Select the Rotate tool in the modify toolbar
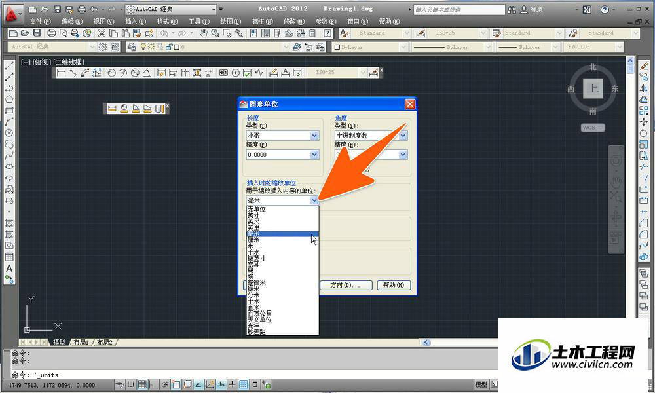 point(644,133)
